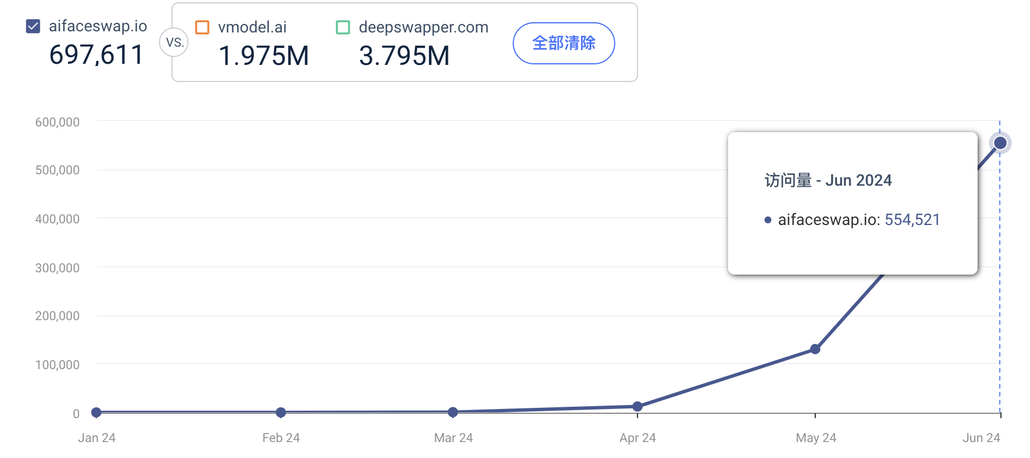Click the aifaceswap.io site label
This screenshot has width=1030, height=458.
click(x=98, y=26)
